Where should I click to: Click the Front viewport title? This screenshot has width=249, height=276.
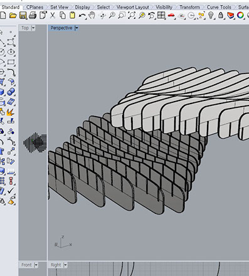pos(26,265)
